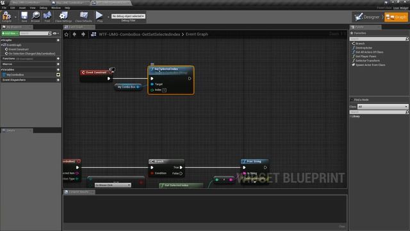Add an event dispatcher with plus icon
The image size is (410, 231).
click(58, 80)
